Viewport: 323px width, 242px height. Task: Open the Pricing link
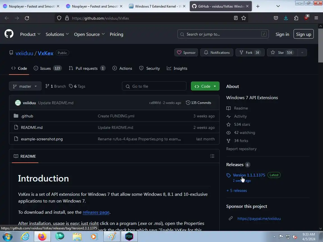116,34
